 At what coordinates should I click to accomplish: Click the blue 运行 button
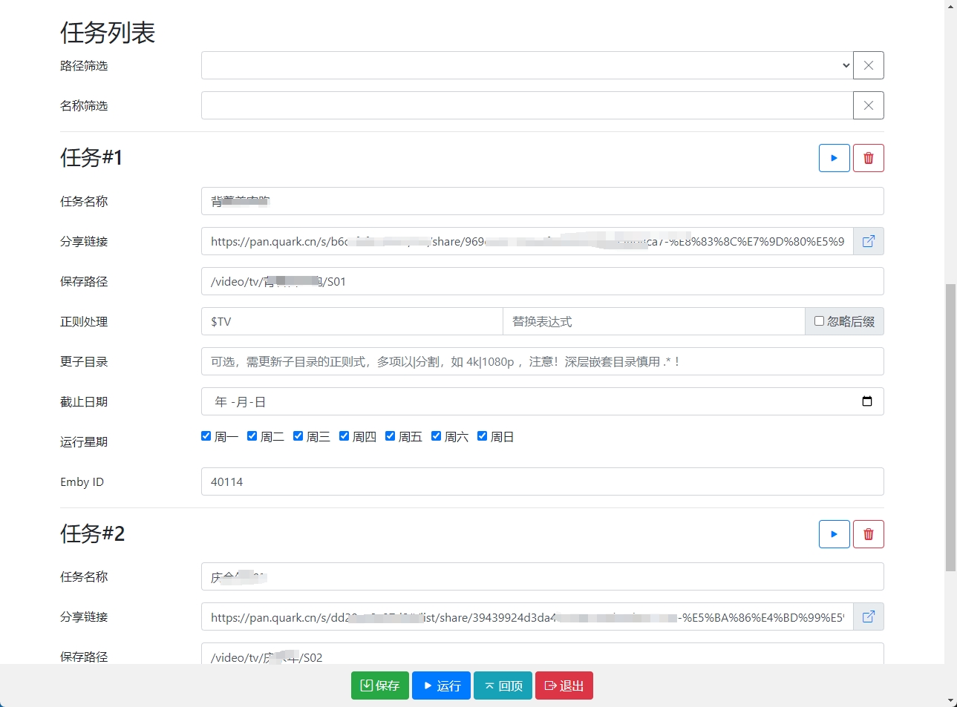tap(441, 685)
